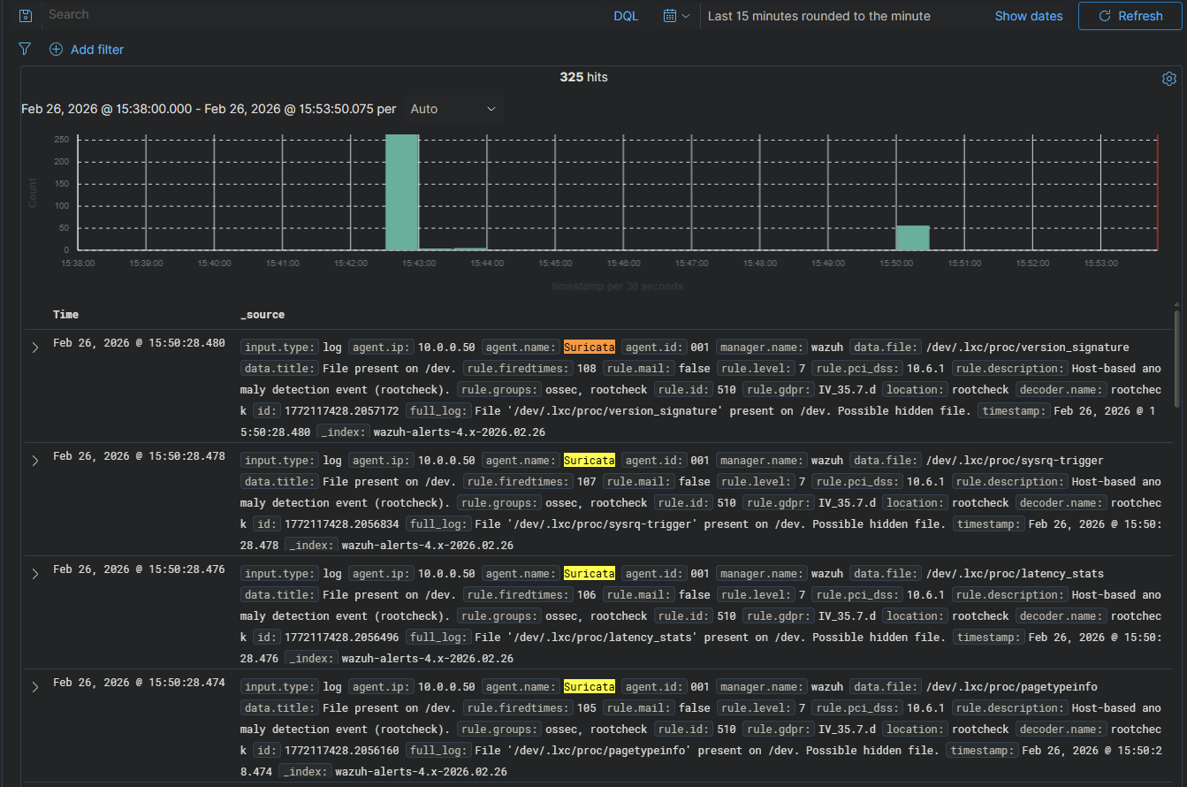This screenshot has width=1187, height=787.
Task: Open the Auto interval dropdown
Action: click(x=453, y=109)
